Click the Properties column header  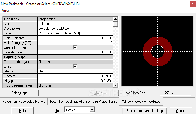point(75,19)
